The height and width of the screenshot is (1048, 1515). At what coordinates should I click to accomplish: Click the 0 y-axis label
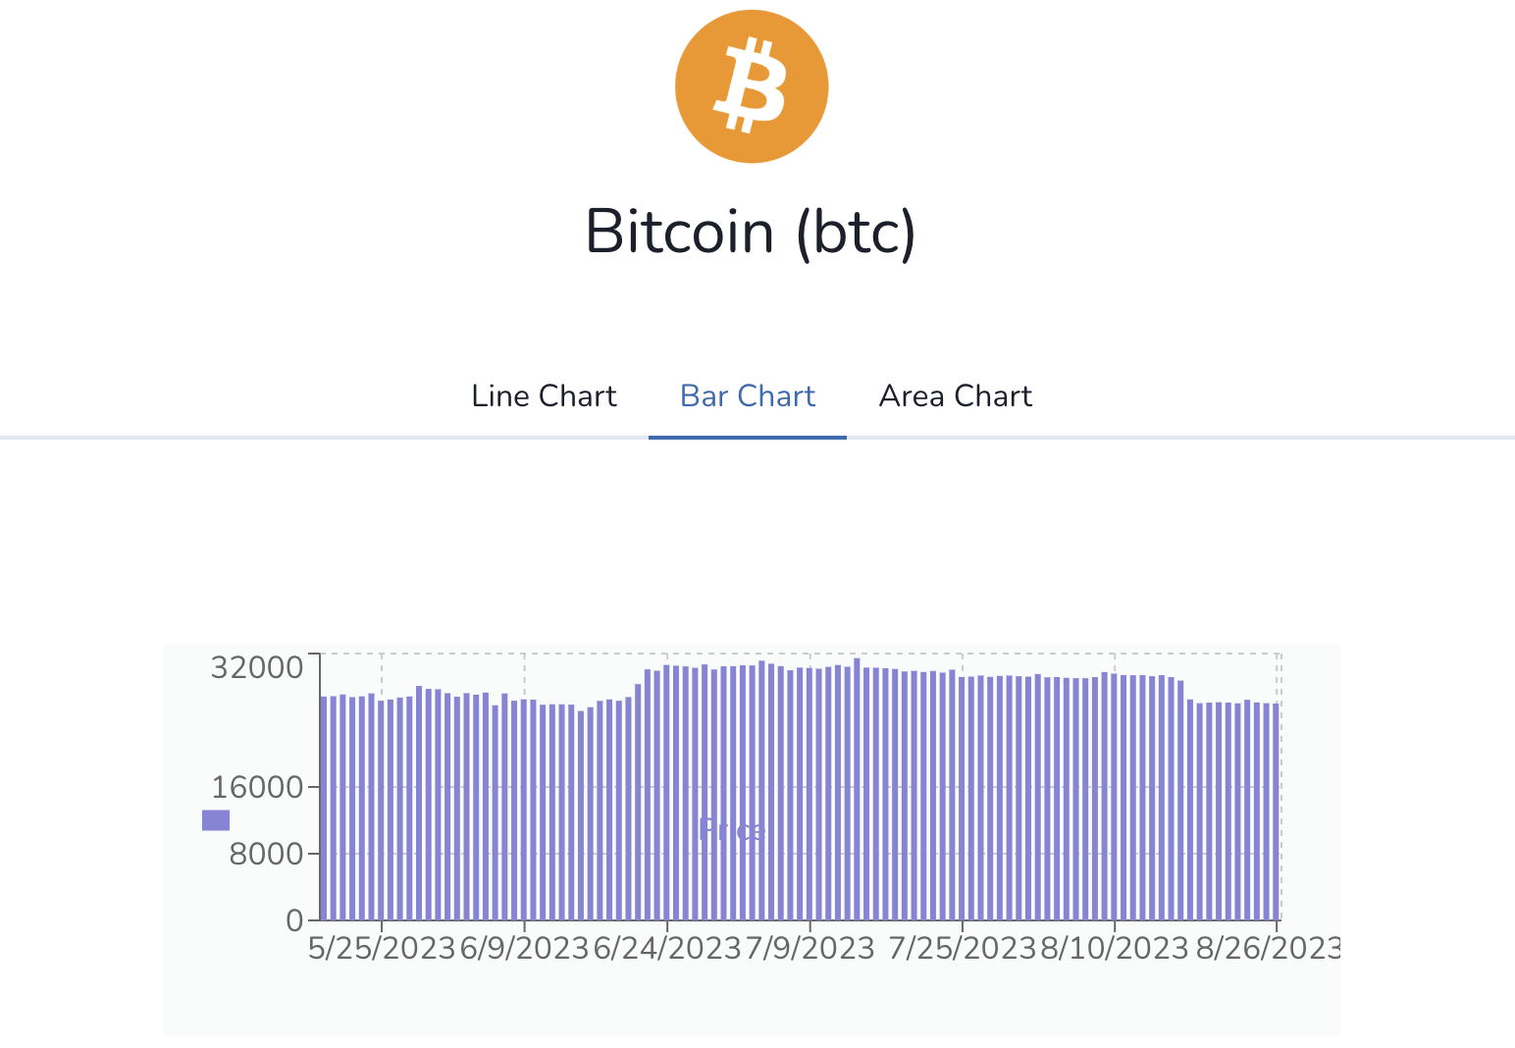[x=294, y=920]
